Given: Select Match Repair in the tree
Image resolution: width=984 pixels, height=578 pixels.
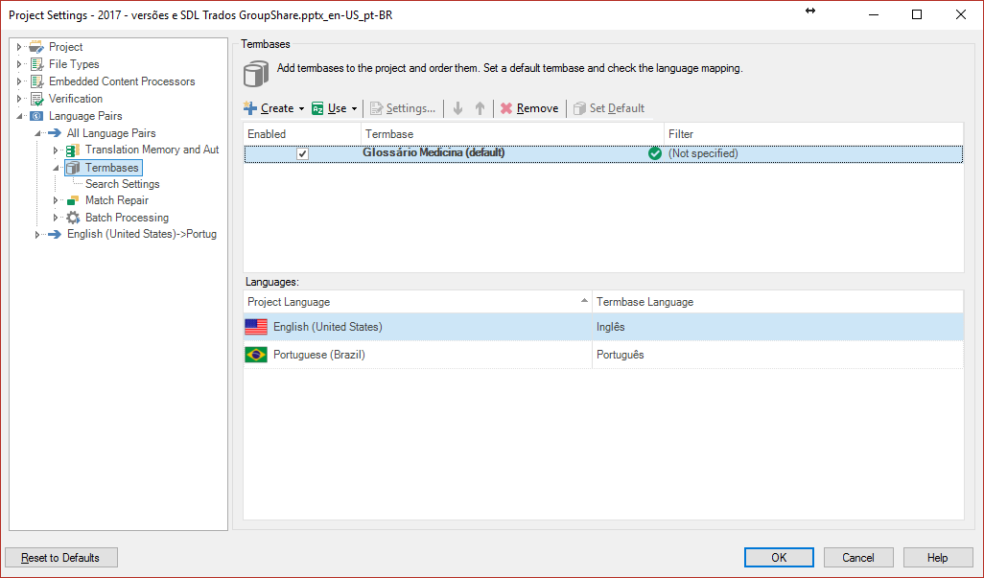Looking at the screenshot, I should coord(117,200).
